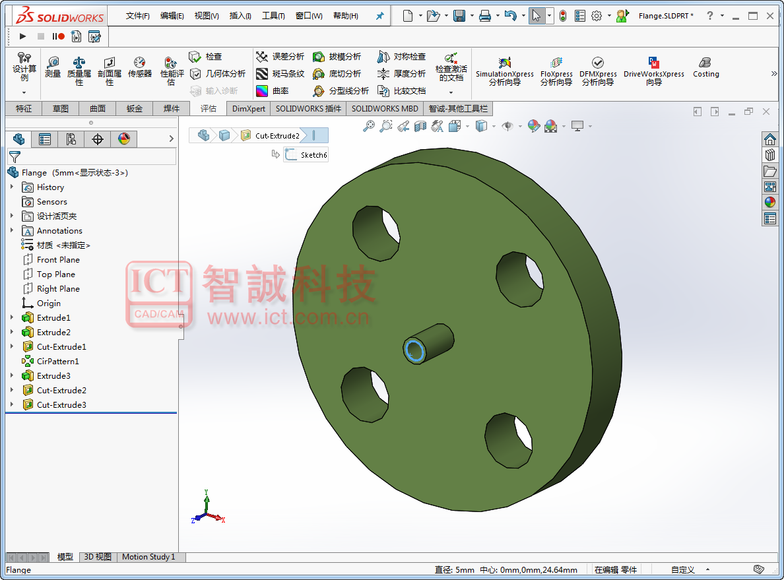Image resolution: width=784 pixels, height=580 pixels.
Task: Expand the Extrude1 feature node
Action: [12, 318]
